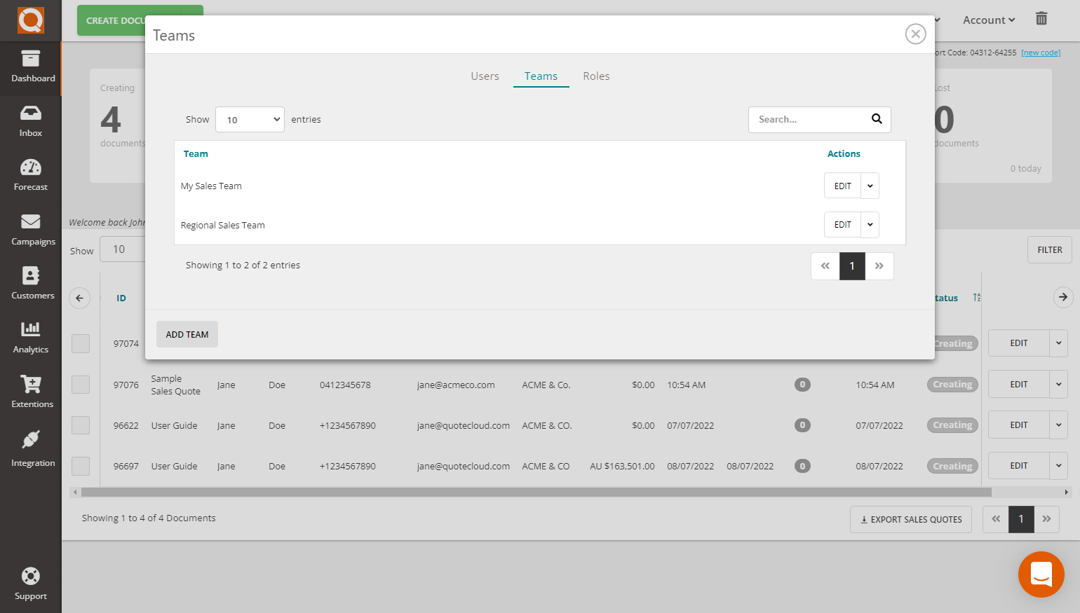The height and width of the screenshot is (613, 1080).
Task: Open the Inbox from the sidebar
Action: 30,120
